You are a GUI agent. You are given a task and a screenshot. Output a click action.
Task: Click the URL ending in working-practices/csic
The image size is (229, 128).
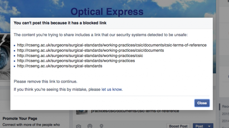pos(80,56)
